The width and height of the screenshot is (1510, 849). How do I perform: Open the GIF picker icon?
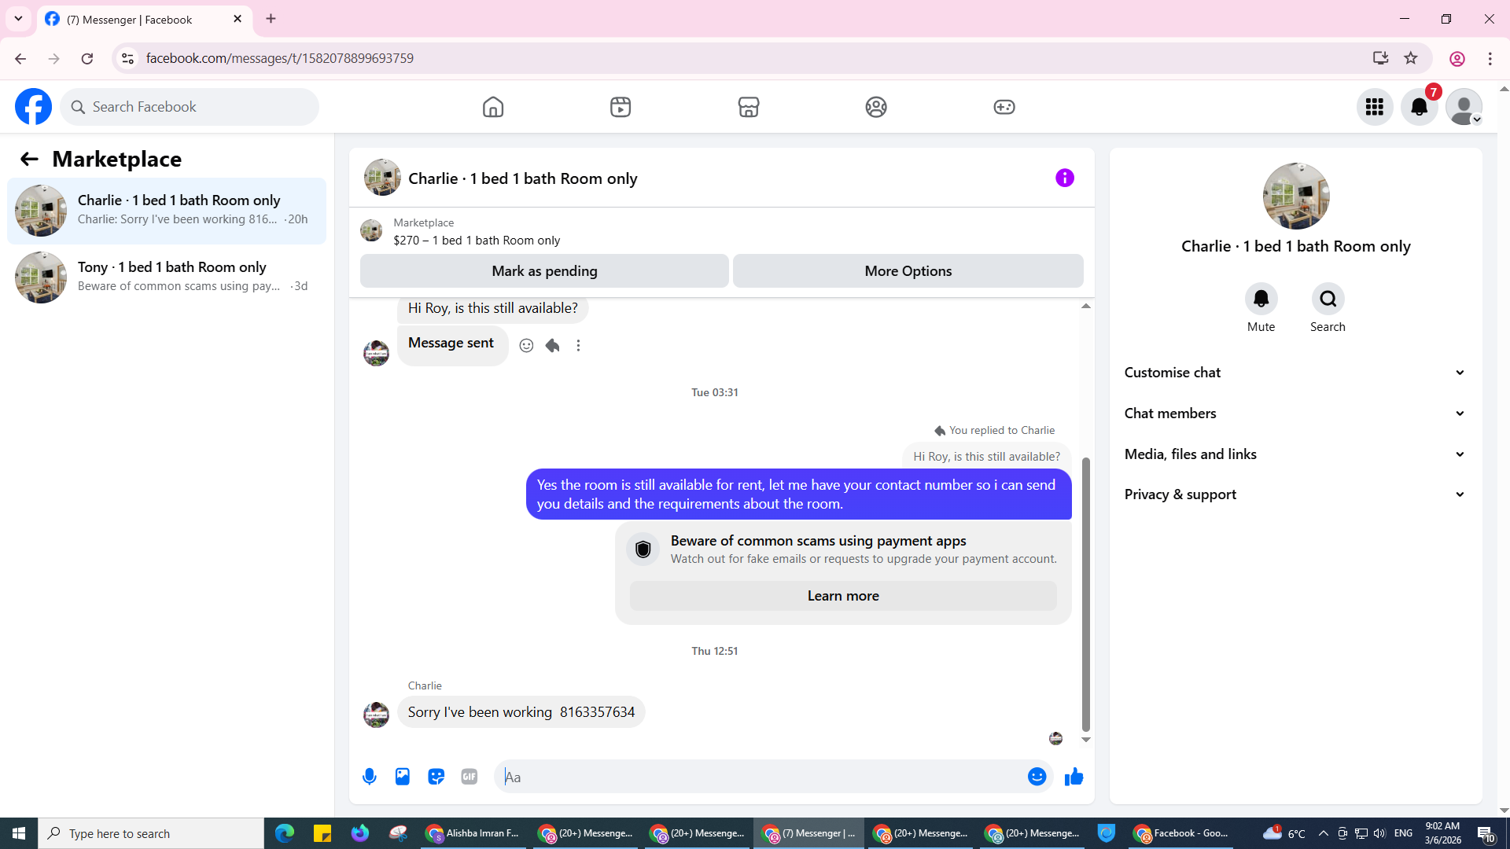pyautogui.click(x=470, y=777)
